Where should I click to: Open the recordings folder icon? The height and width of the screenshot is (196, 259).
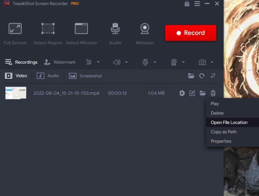[x=192, y=76]
